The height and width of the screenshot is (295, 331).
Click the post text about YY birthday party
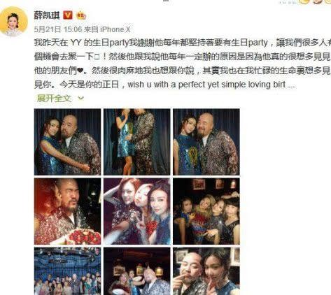[x=183, y=64]
